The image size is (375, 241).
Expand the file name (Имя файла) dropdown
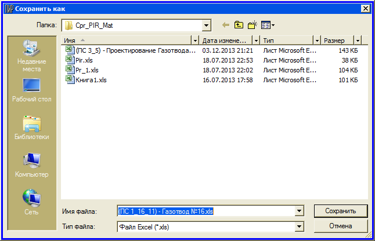click(x=300, y=211)
